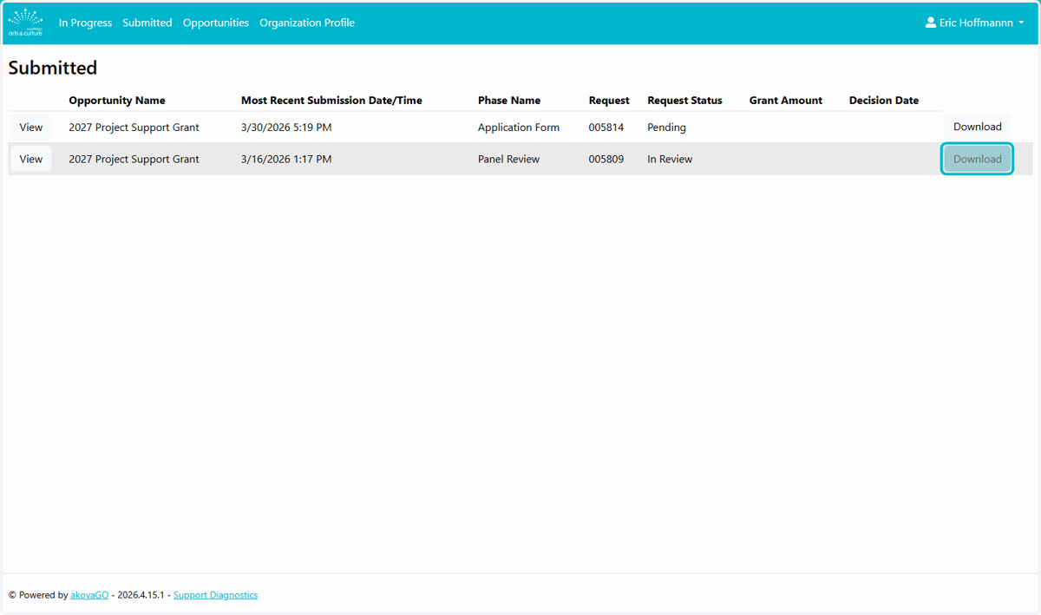Viewport: 1041px width, 615px height.
Task: View the request 005809 submission
Action: point(31,159)
